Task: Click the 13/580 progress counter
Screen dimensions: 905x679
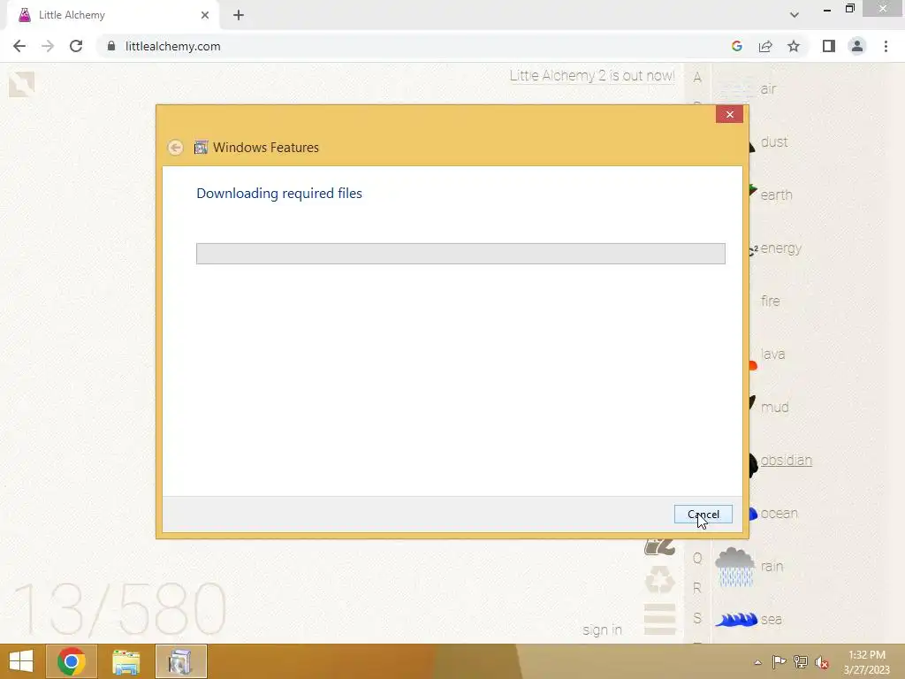Action: coord(120,608)
